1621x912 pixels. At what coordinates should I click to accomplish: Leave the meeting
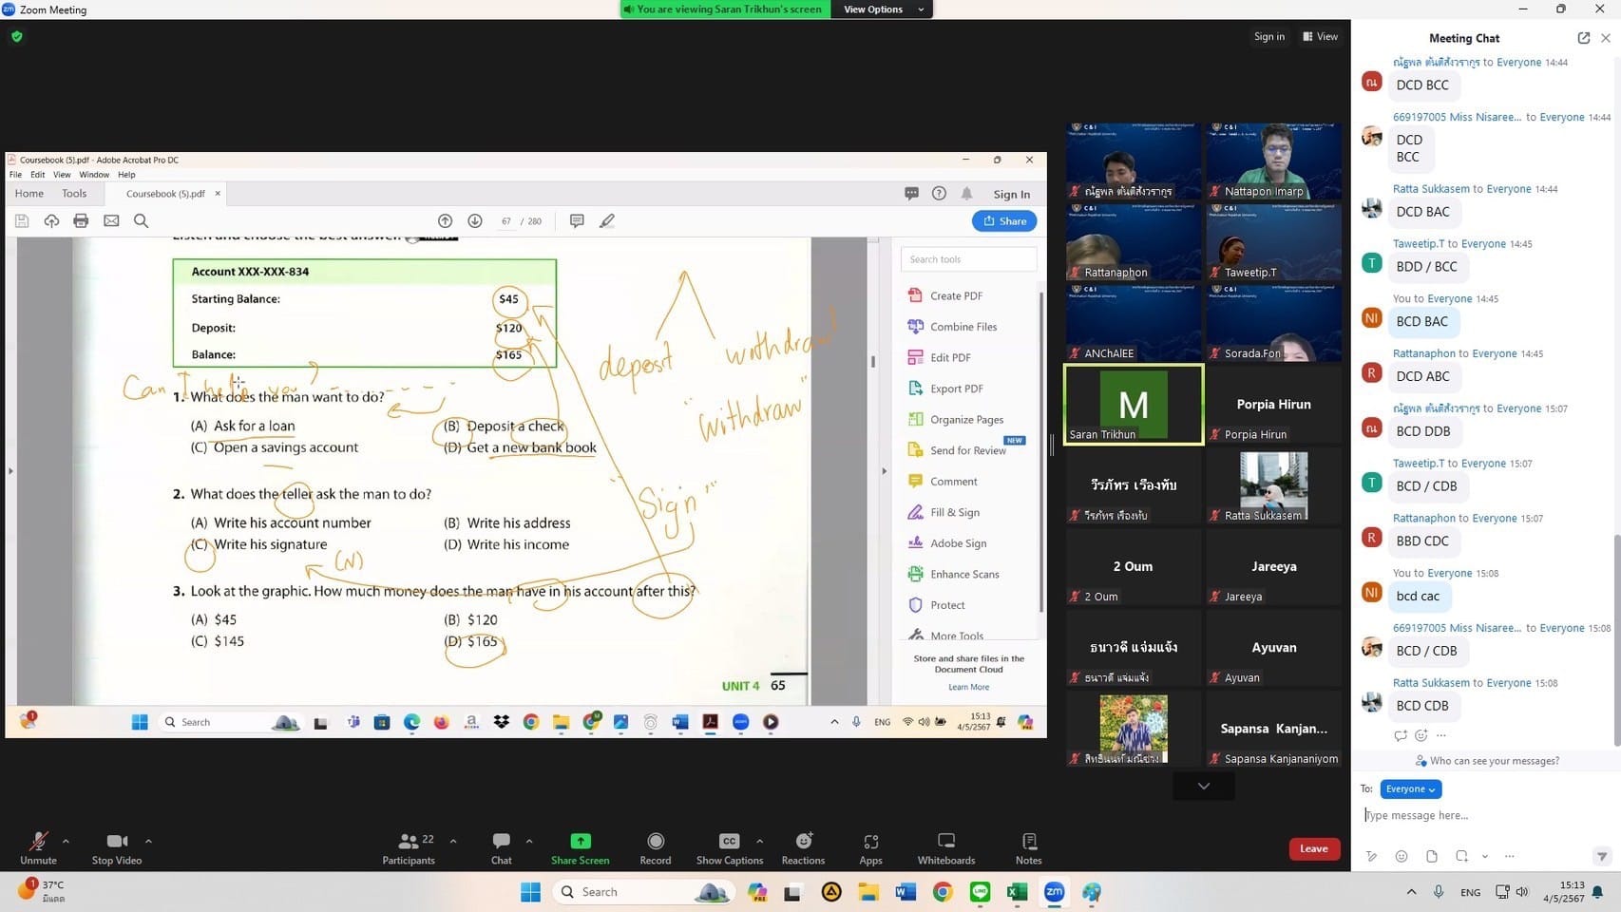pyautogui.click(x=1313, y=848)
